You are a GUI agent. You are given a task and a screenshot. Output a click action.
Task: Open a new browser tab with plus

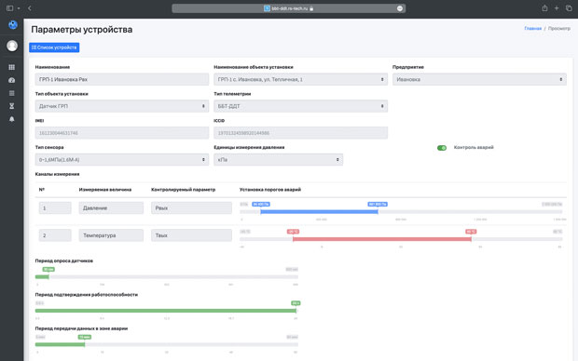point(557,8)
